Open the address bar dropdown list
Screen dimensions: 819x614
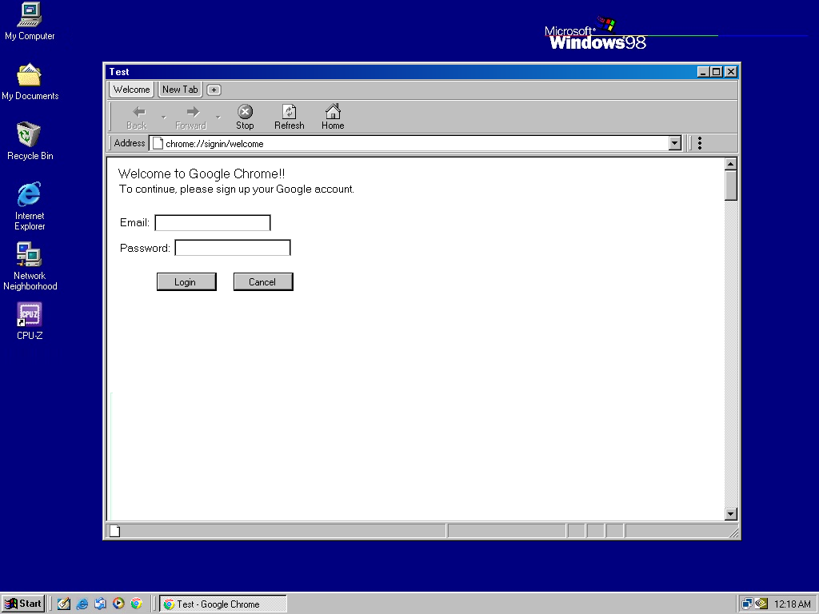(675, 143)
